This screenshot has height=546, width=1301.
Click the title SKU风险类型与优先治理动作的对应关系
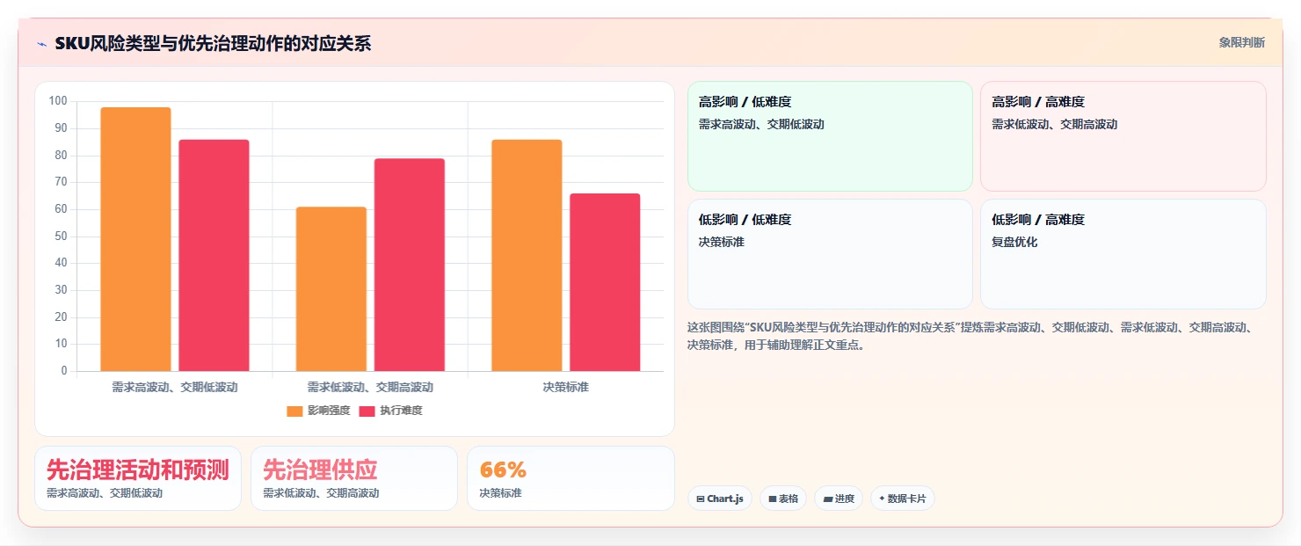click(213, 43)
